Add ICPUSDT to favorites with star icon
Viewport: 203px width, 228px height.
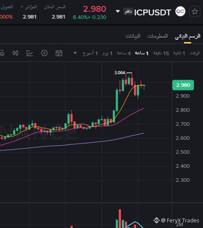click(x=195, y=11)
